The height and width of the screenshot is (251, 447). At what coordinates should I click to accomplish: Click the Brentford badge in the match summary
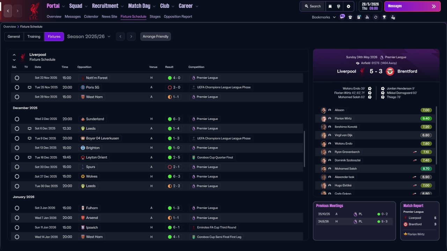pos(390,71)
